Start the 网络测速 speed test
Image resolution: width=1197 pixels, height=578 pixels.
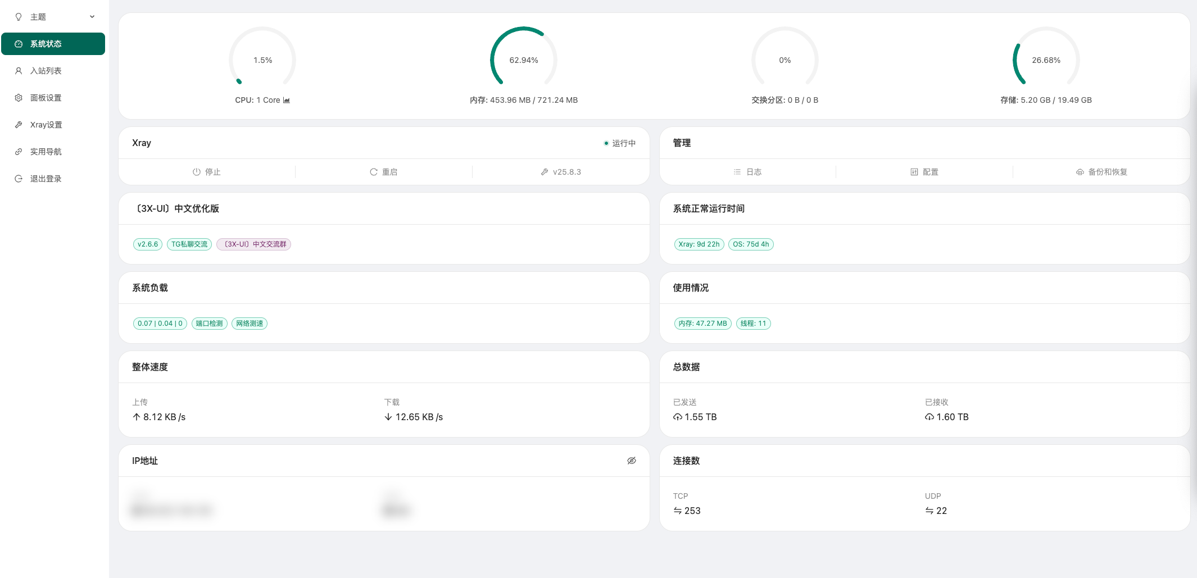[249, 324]
